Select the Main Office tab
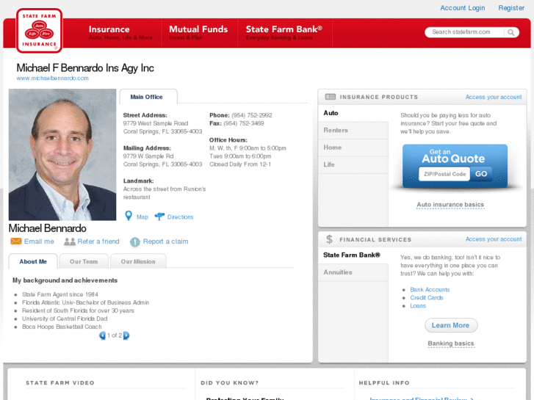The width and height of the screenshot is (534, 400). (x=148, y=97)
